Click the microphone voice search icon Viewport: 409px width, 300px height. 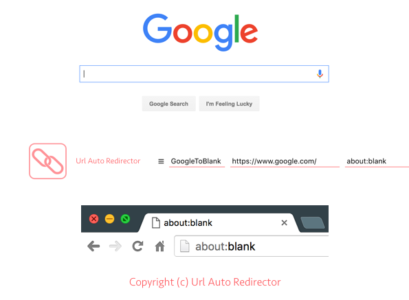click(x=320, y=74)
